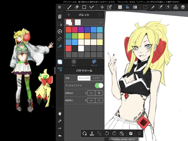The height and width of the screenshot is (141, 188).
Task: Increase 拡張(px) value with plus
Action: 99,93
